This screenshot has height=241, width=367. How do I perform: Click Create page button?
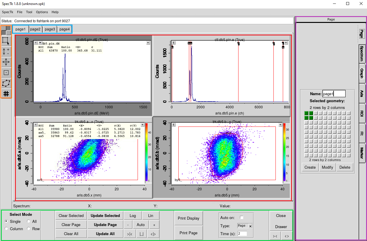point(310,167)
